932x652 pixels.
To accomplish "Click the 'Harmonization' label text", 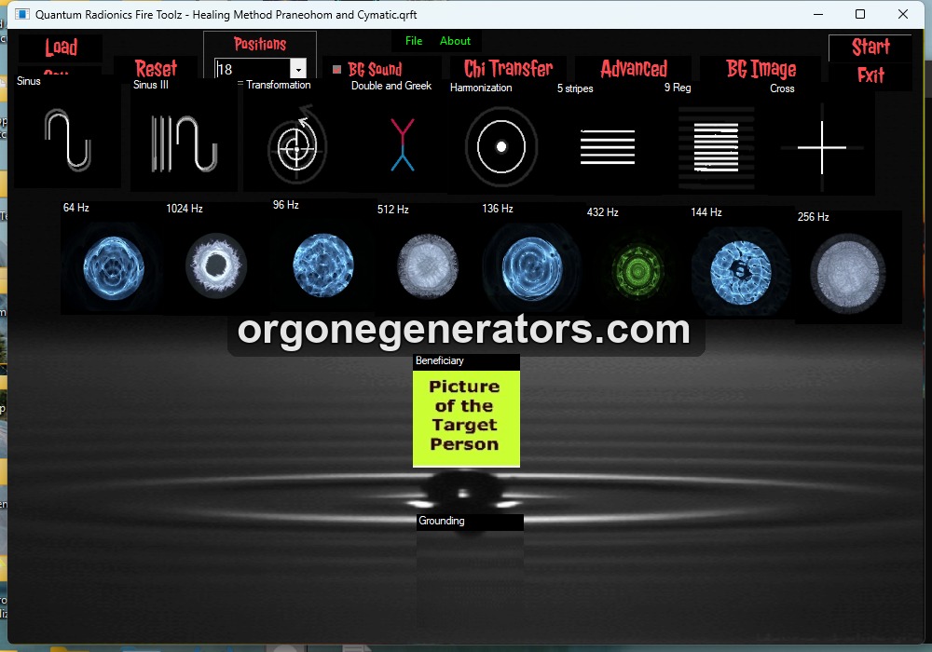I will [481, 88].
